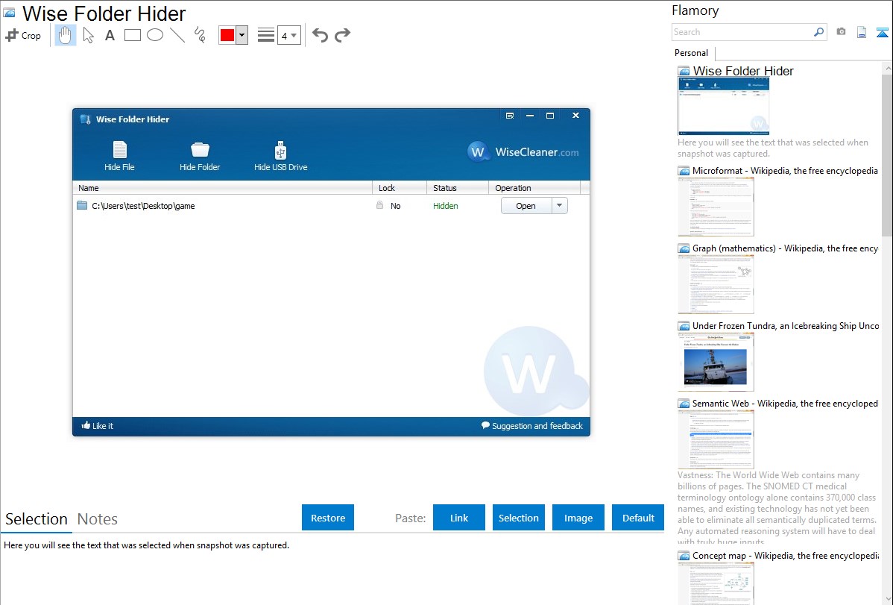Open Wise Folder Hider snapshot thumbnail
Screen dimensions: 893x605
723,107
